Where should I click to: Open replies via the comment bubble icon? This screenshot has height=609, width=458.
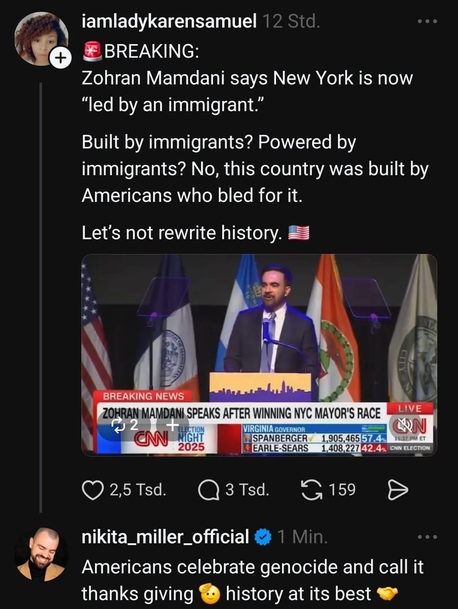click(x=208, y=490)
